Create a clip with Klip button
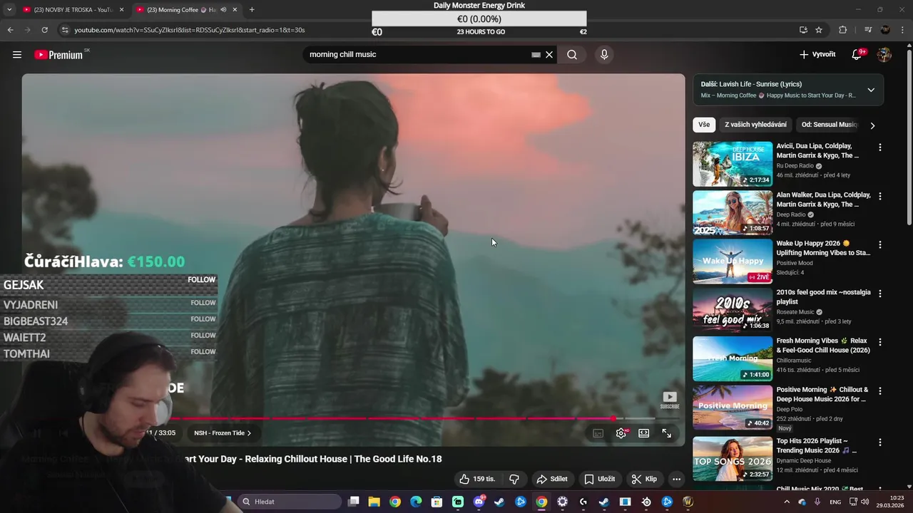Image resolution: width=913 pixels, height=513 pixels. pyautogui.click(x=644, y=479)
